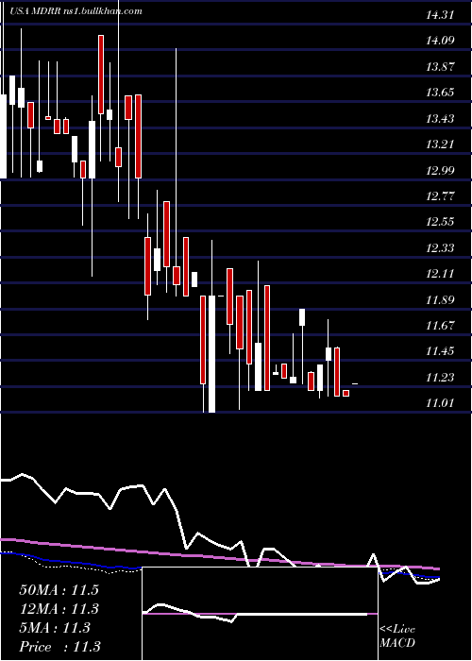Click the 5MA : 11.3 indicator value
This screenshot has height=661, width=472.
55,628
